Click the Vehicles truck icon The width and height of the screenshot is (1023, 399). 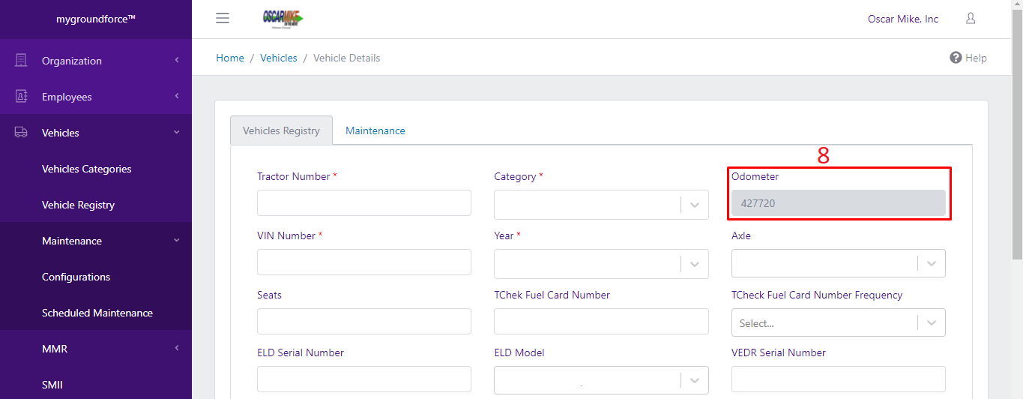[21, 133]
